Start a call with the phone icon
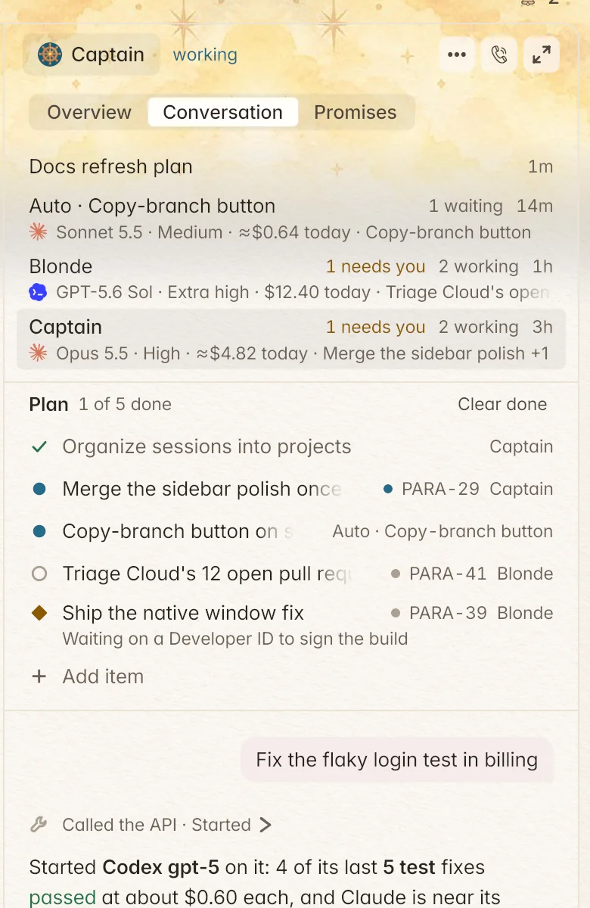Screen dimensions: 590x908 point(498,54)
